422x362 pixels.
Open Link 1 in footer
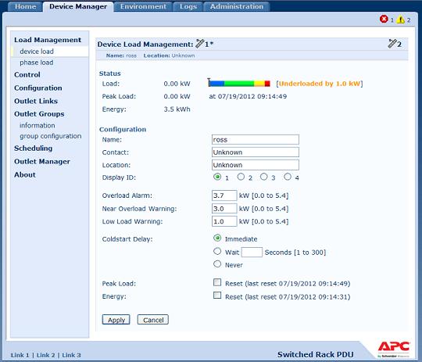(20, 355)
